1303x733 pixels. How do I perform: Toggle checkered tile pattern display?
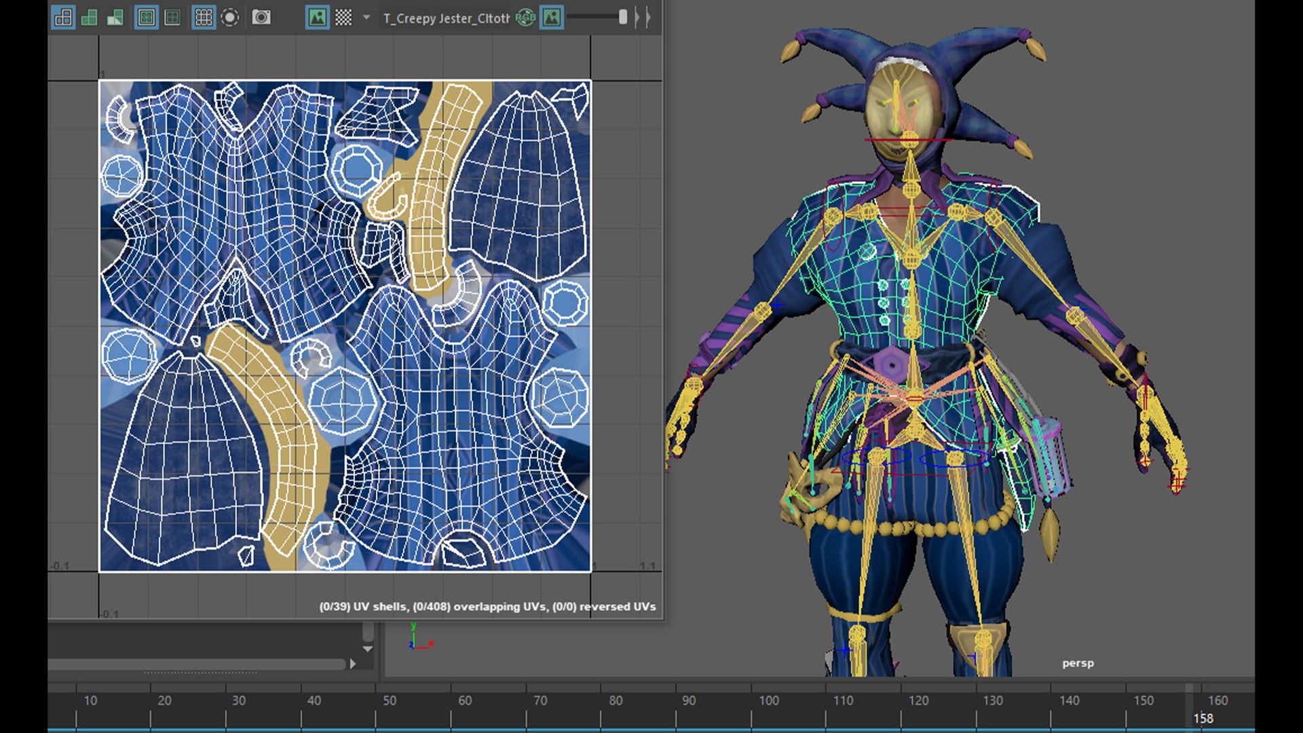click(x=344, y=18)
